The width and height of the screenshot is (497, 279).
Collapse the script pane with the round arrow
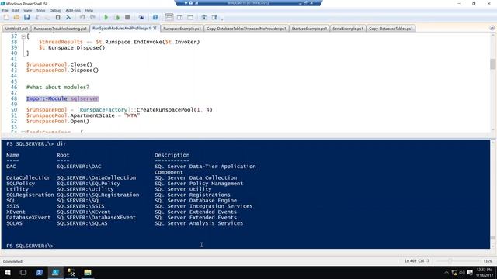[x=492, y=28]
